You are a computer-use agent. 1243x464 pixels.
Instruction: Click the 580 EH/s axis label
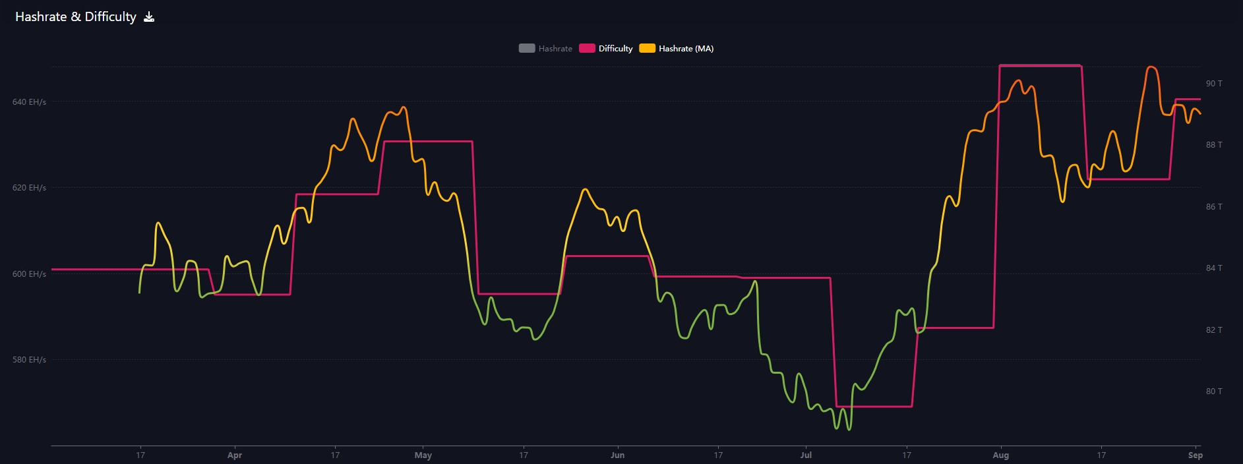29,360
